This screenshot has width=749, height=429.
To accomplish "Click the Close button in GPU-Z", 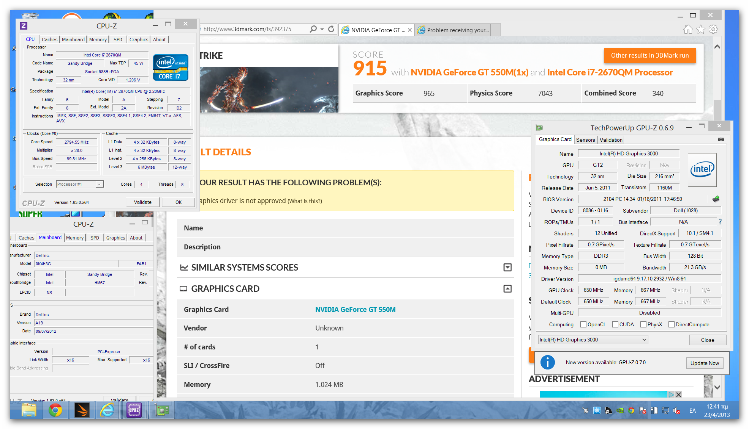I will [x=708, y=340].
